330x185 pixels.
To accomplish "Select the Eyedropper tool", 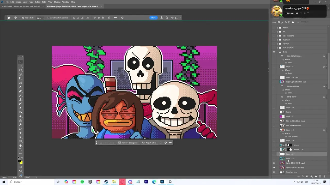I will coord(20,87).
